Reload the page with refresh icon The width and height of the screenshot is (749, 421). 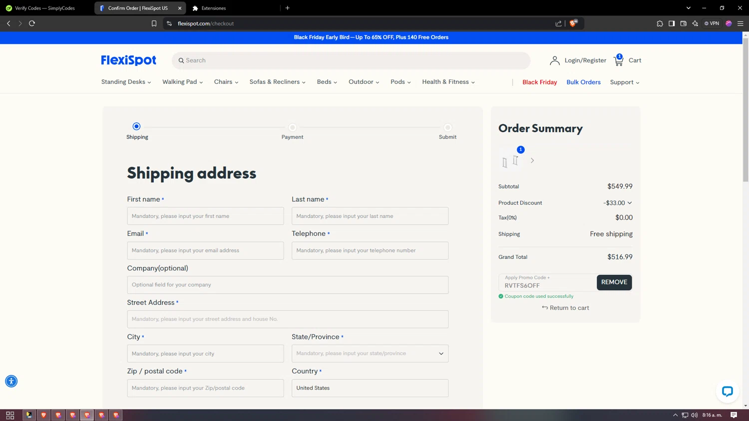[32, 23]
